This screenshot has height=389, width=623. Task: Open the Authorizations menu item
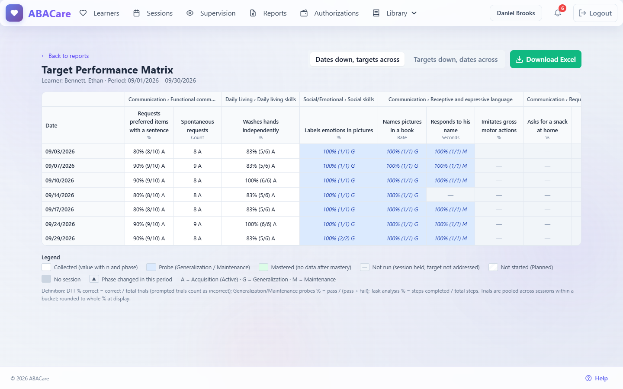pos(329,13)
